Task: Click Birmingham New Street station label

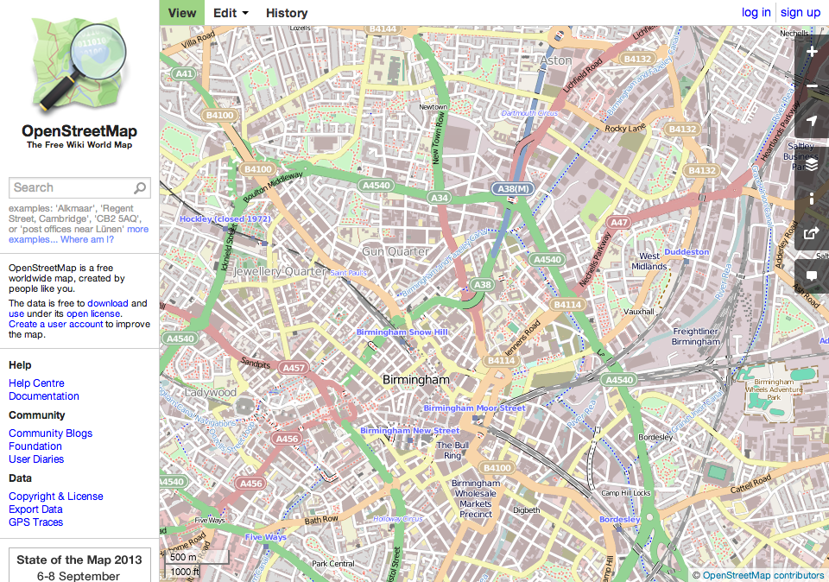Action: [409, 431]
